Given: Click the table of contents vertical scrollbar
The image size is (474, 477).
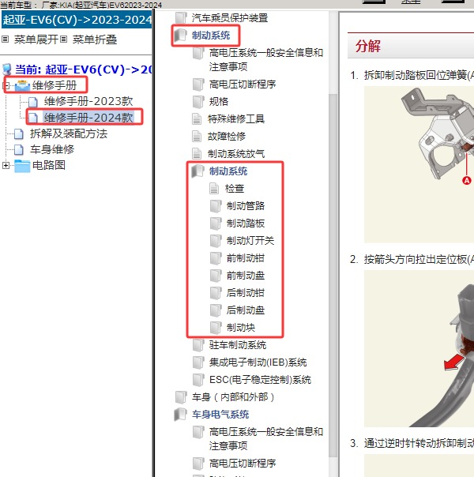Looking at the screenshot, I should [333, 276].
